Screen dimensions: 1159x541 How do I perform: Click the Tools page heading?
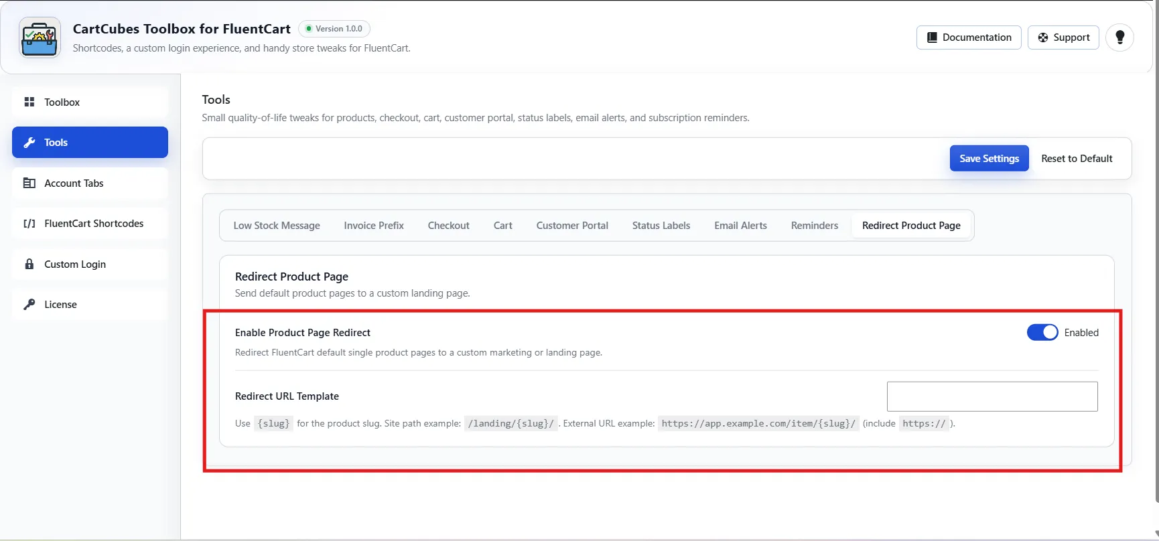216,100
